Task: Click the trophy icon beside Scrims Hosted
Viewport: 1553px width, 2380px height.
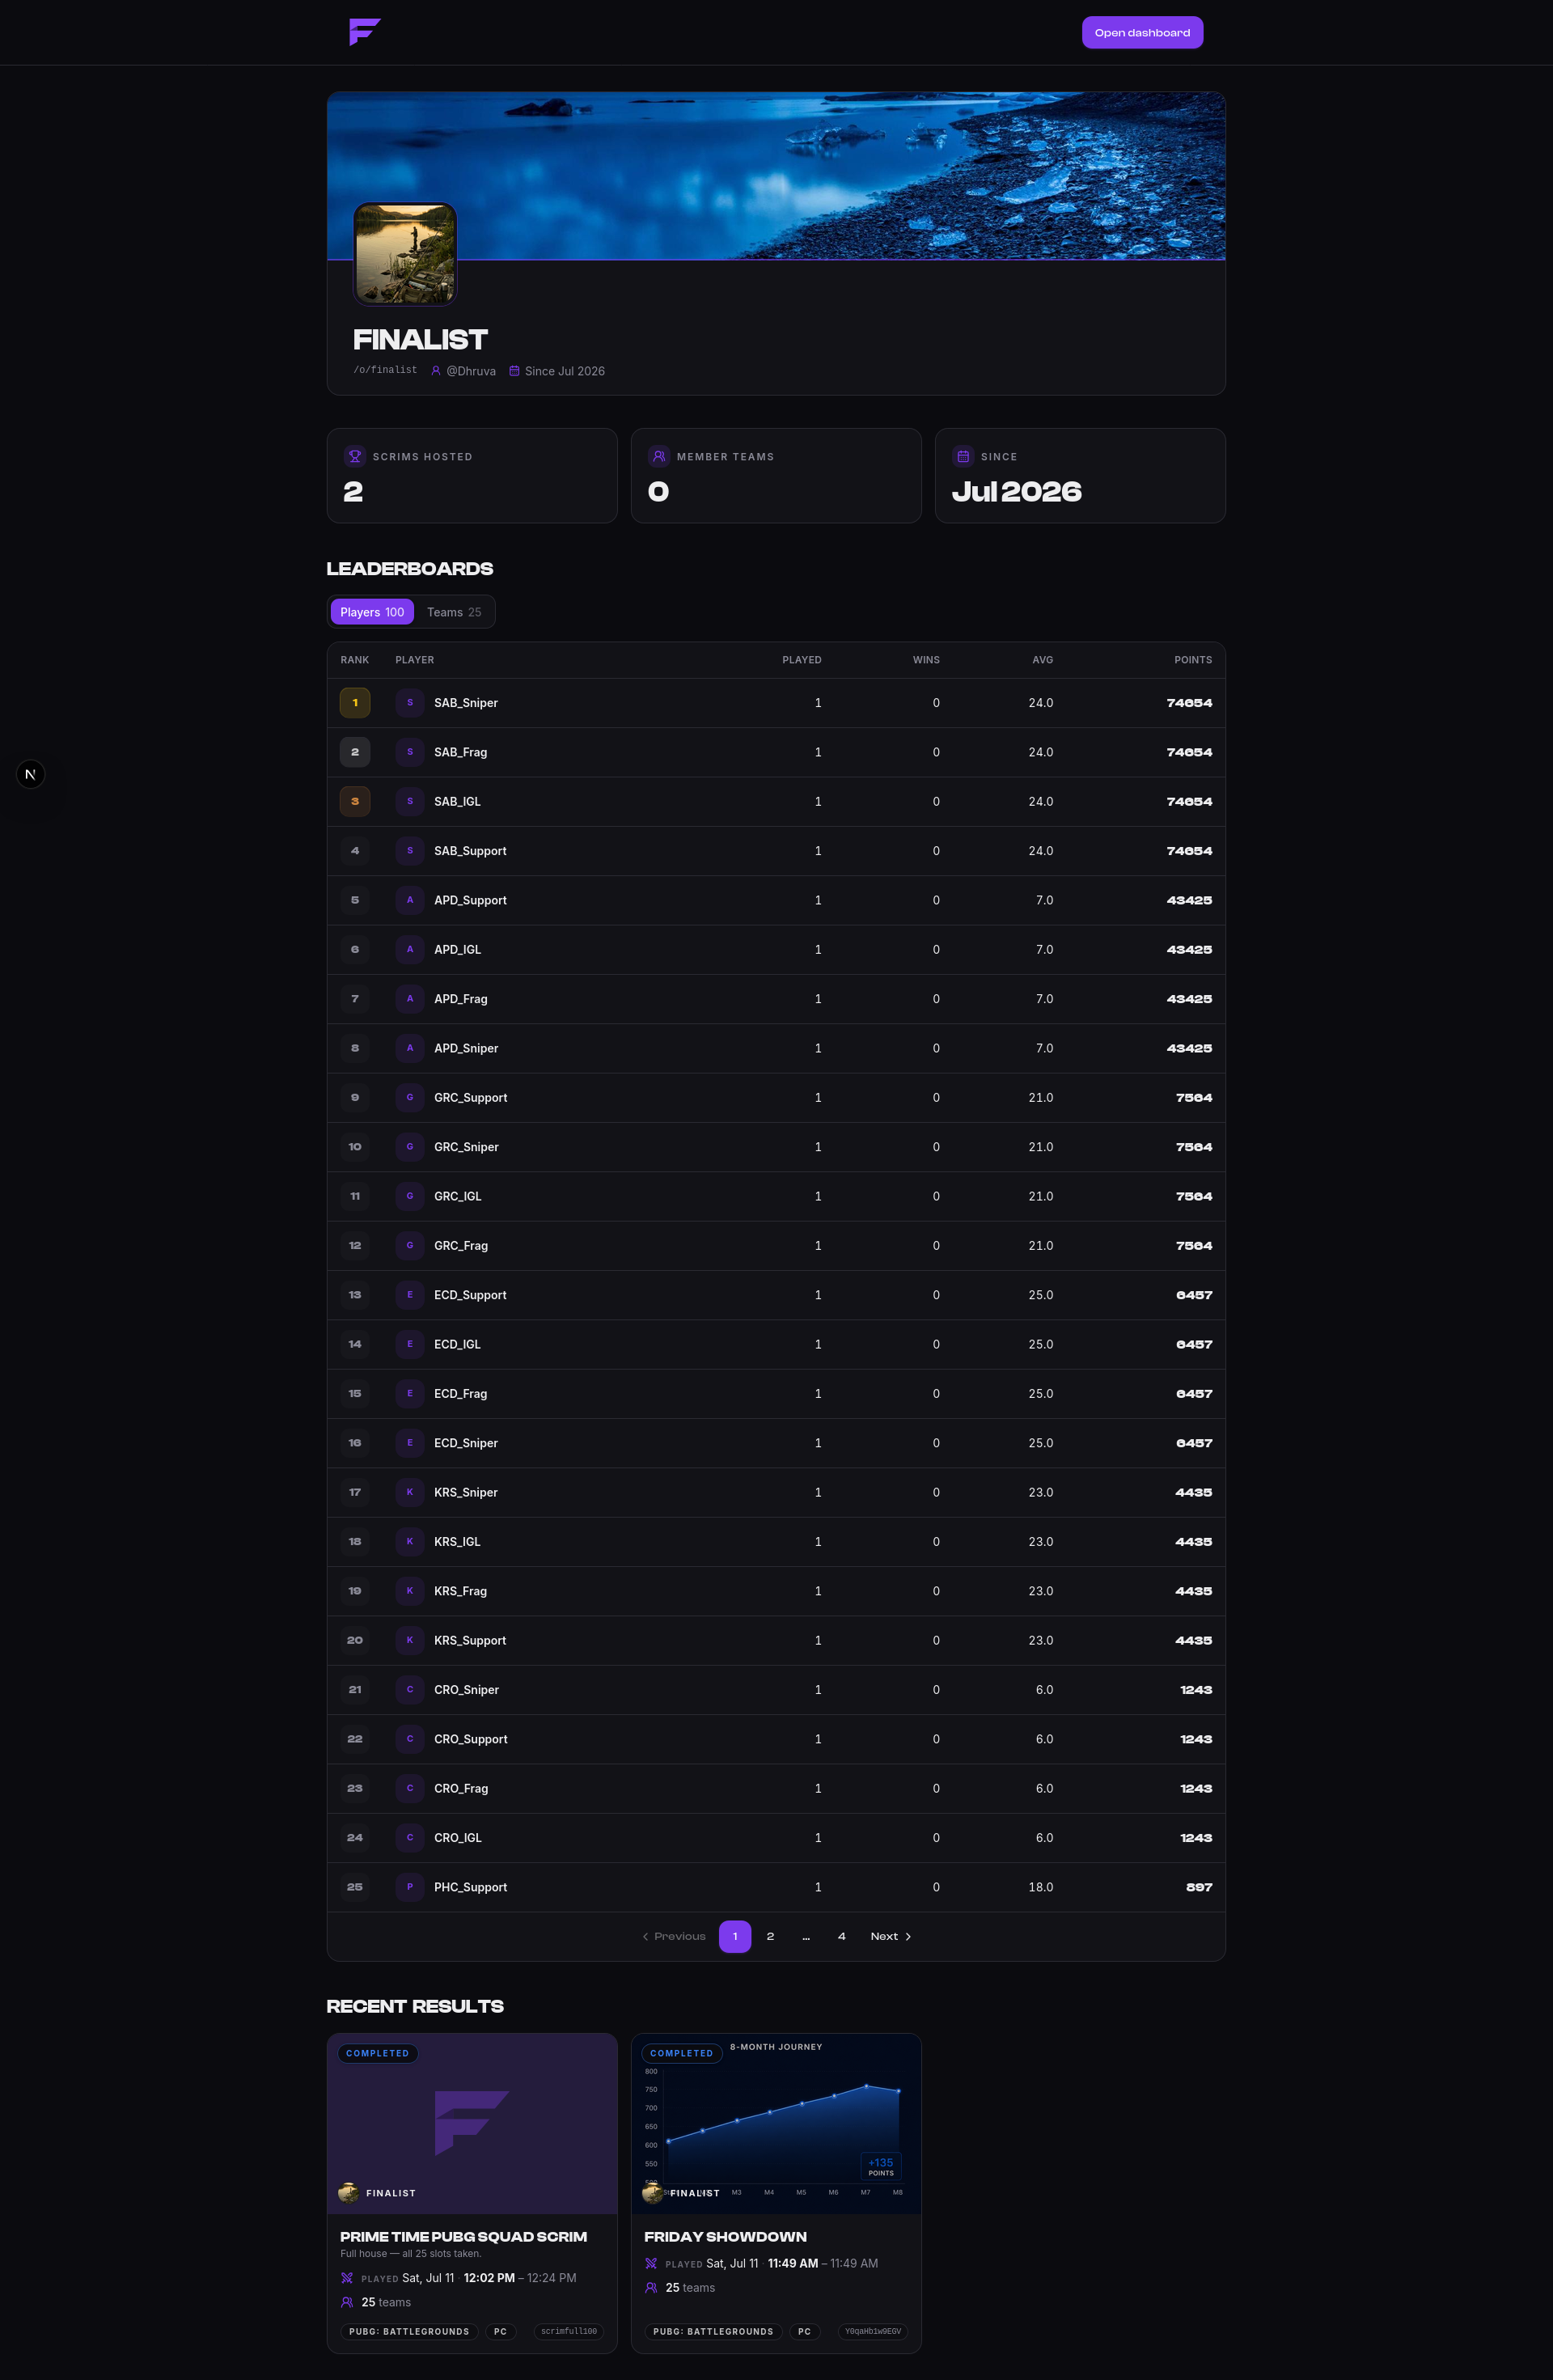Action: point(355,456)
